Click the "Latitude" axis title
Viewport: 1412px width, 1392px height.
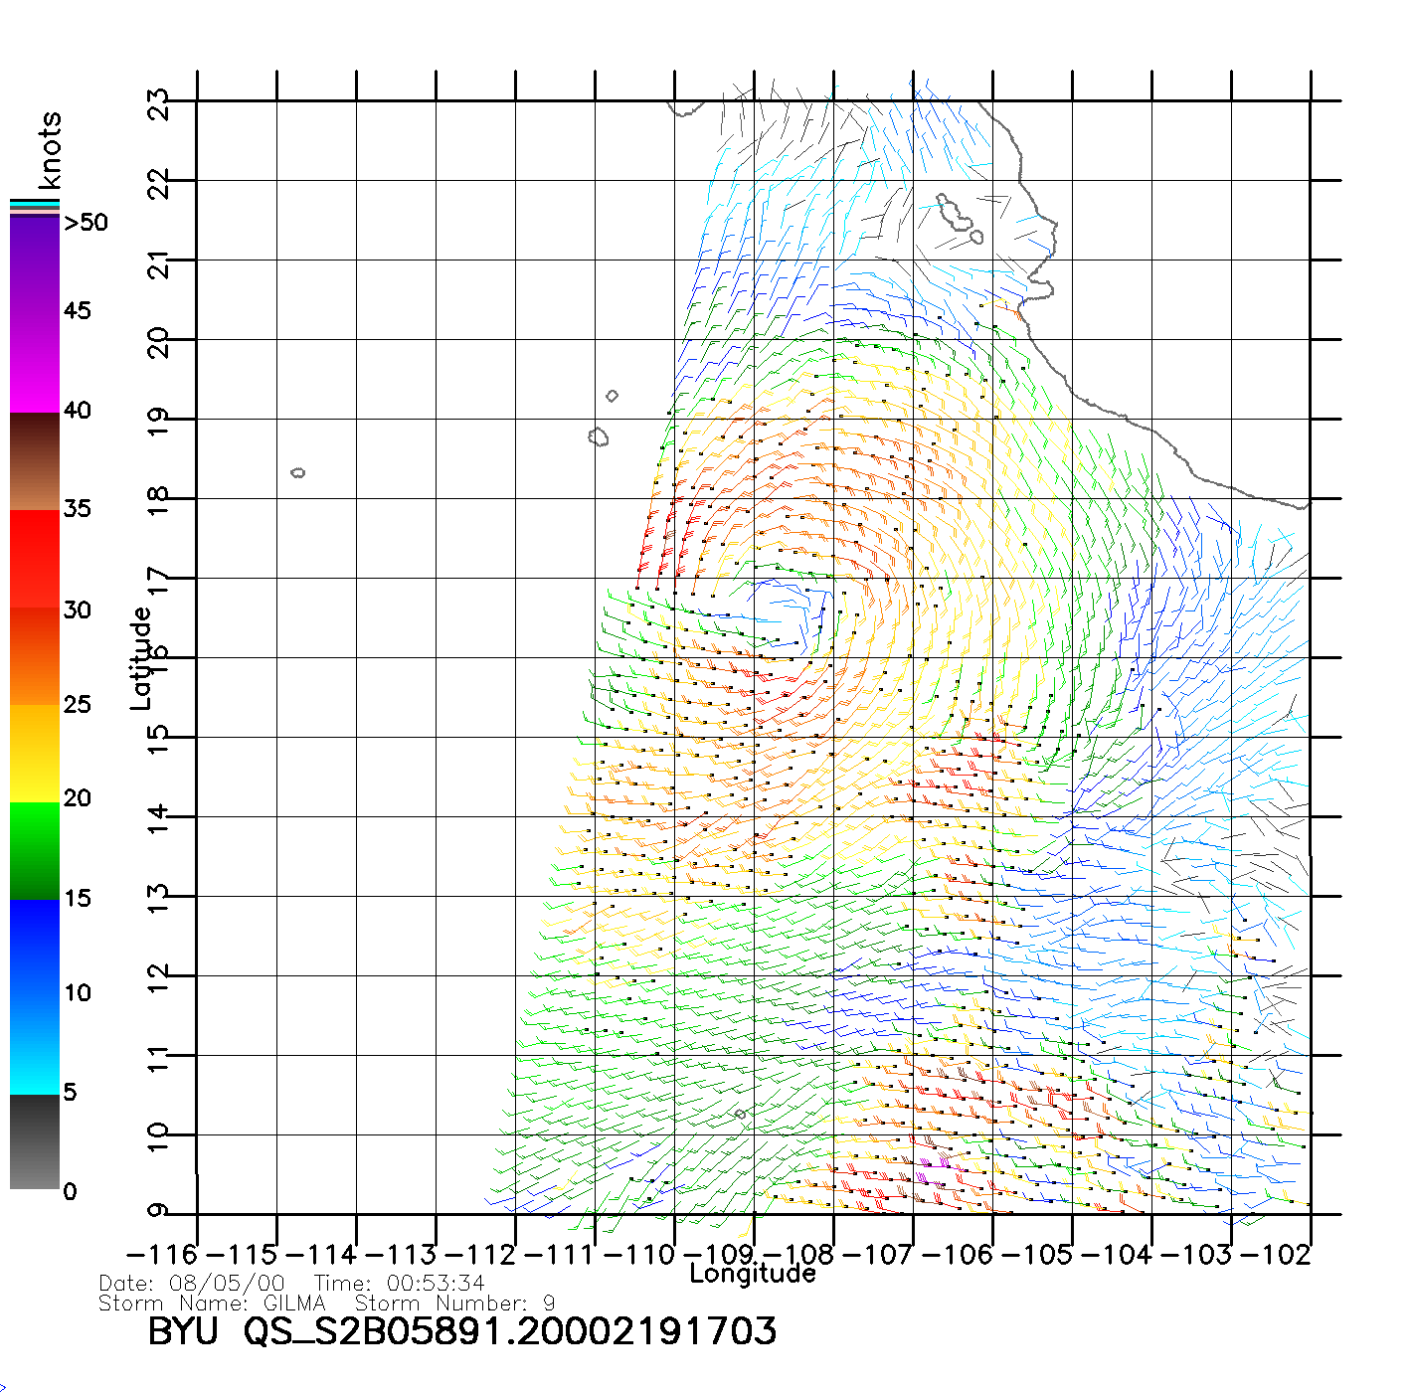pyautogui.click(x=141, y=658)
